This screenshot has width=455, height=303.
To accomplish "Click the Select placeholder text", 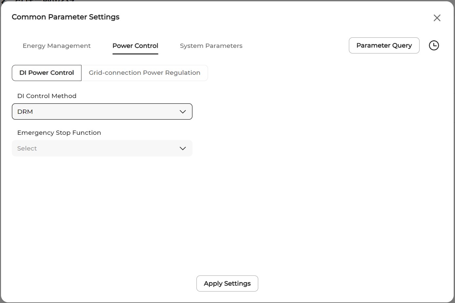I will [x=27, y=148].
